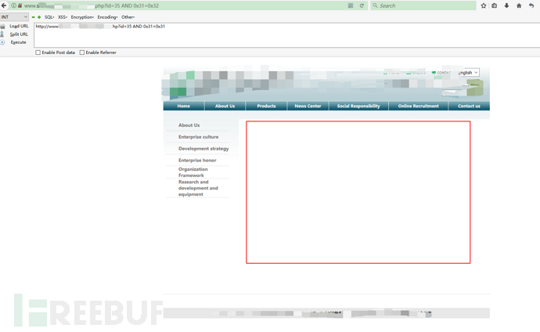Open the SQL dropdown menu in HackBar
This screenshot has height=332, width=540.
(x=49, y=17)
